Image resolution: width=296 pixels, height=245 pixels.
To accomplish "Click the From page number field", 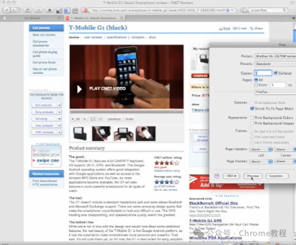I will click(278, 85).
